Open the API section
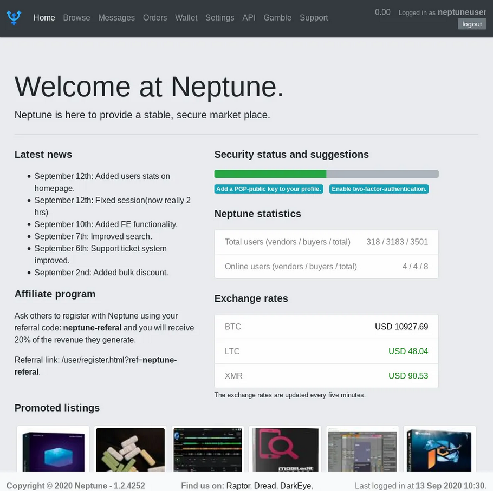This screenshot has width=493, height=491. 249,17
